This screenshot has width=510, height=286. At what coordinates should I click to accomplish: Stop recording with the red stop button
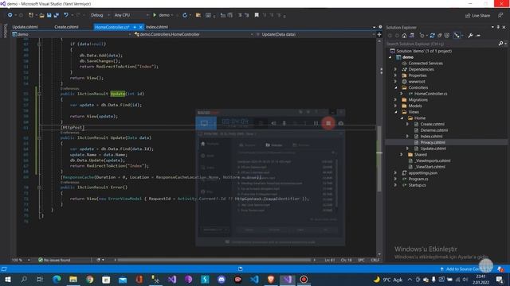tap(328, 123)
